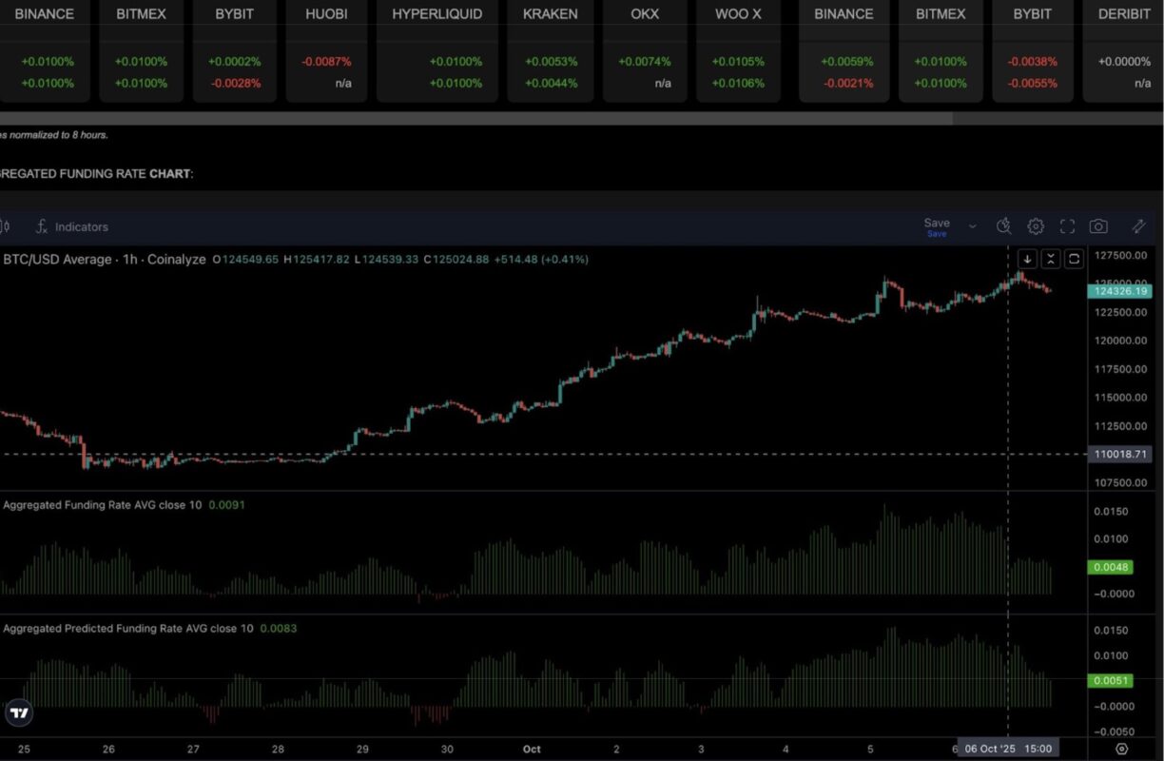Click the candlestick chart style icon

click(x=5, y=227)
